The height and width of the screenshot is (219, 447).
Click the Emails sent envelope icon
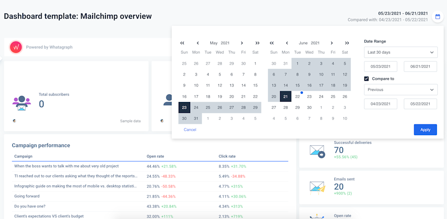pos(317,187)
